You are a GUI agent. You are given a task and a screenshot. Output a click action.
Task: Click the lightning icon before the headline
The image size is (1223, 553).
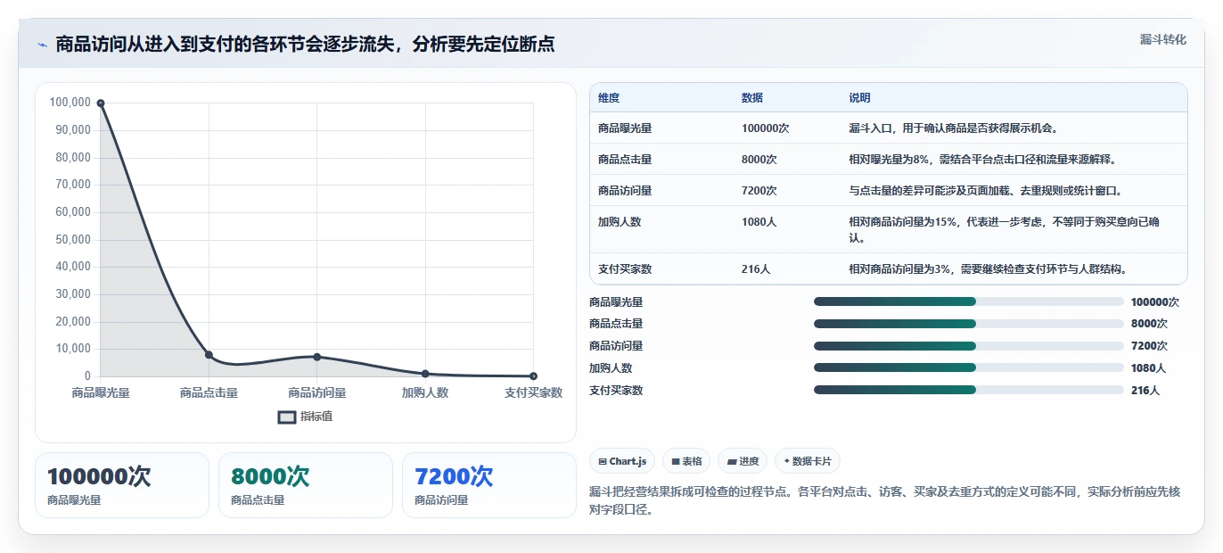tap(42, 45)
